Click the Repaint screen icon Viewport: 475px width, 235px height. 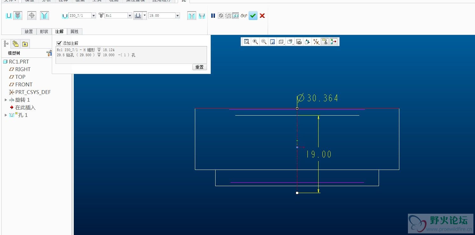click(272, 42)
